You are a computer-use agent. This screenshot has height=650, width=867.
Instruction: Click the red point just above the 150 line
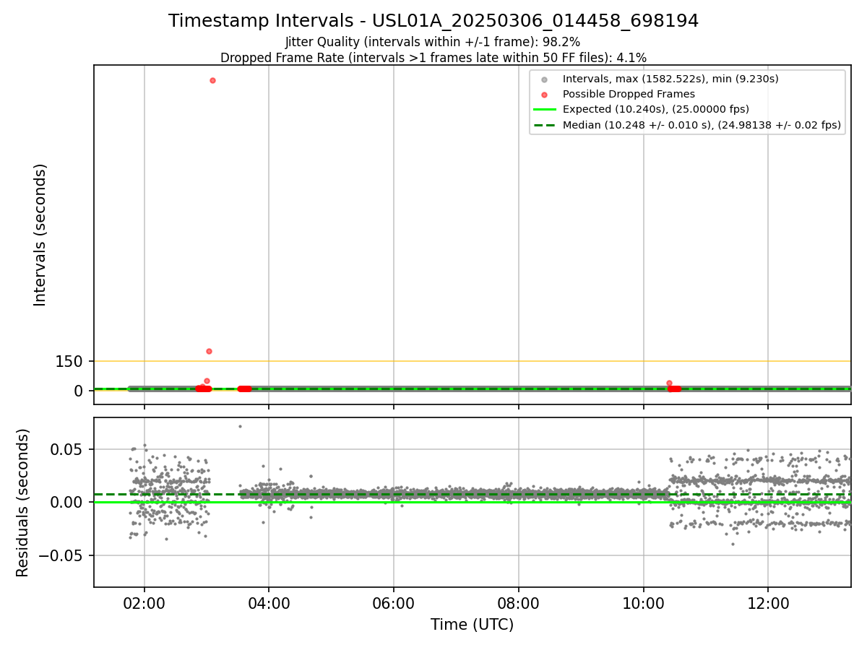pyautogui.click(x=209, y=351)
